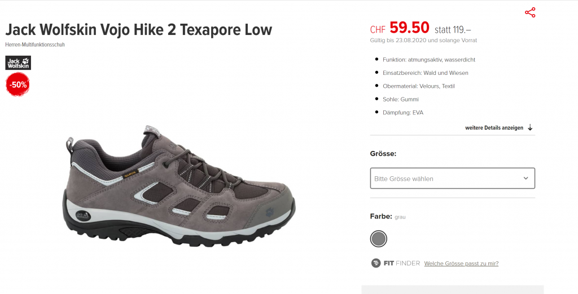Open the Welche Grösse passt zu mir link

pos(461,263)
